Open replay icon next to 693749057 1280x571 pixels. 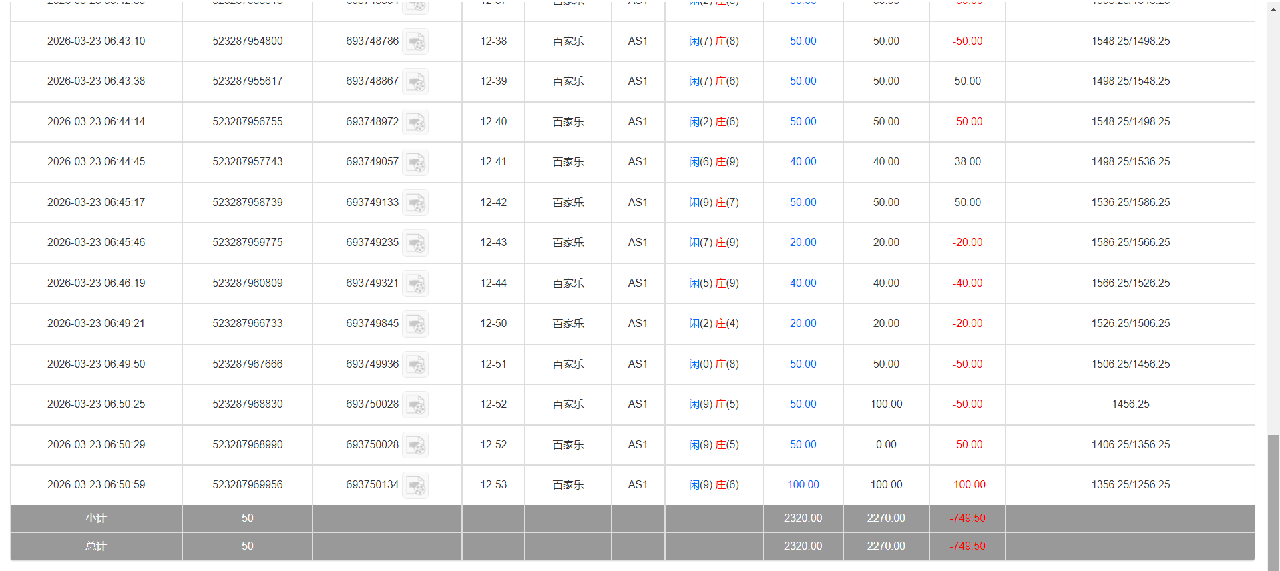point(415,163)
